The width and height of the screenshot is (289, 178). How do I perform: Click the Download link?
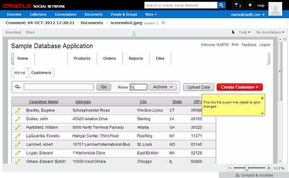point(13,32)
